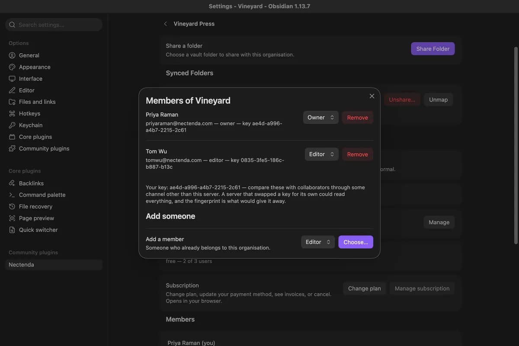Viewport: 519px width, 346px height.
Task: Open Core plugins settings tab
Action: click(54, 137)
